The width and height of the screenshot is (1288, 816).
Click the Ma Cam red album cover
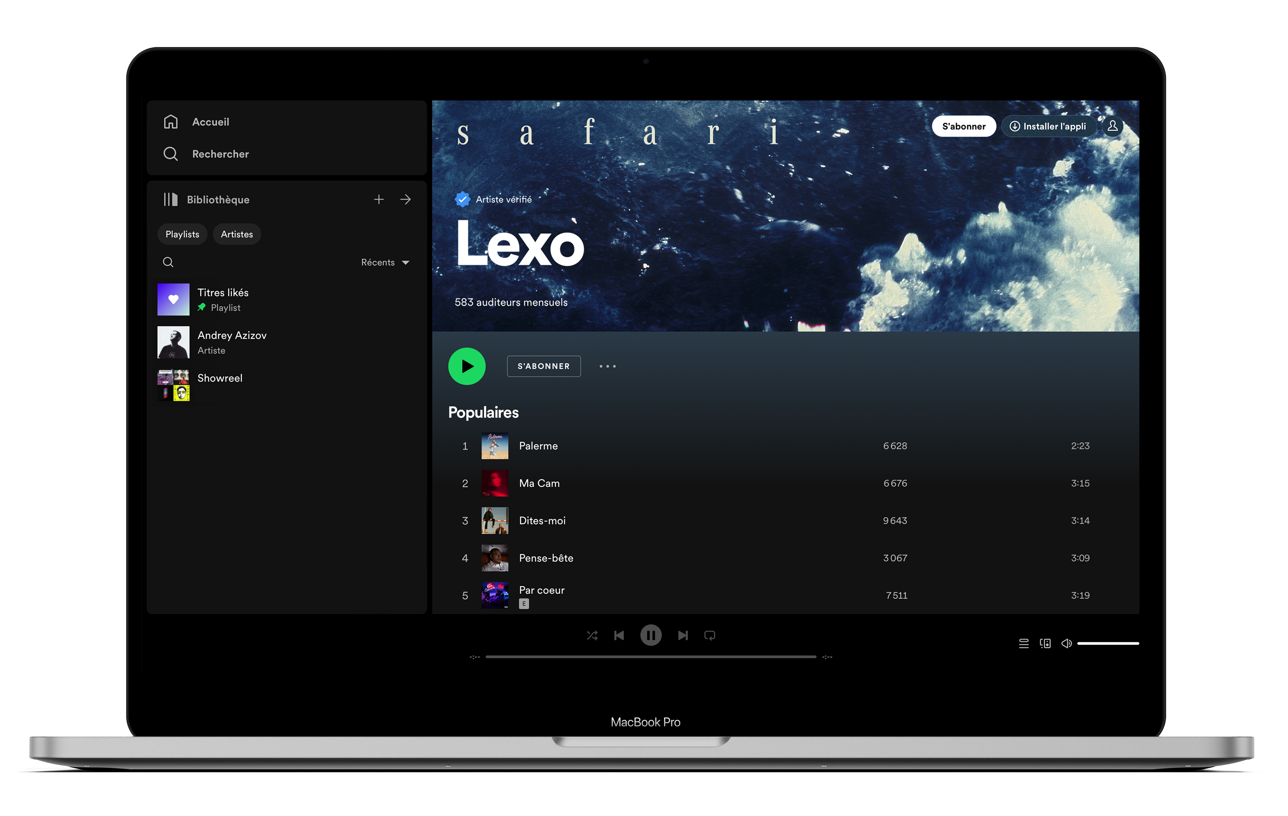(495, 483)
